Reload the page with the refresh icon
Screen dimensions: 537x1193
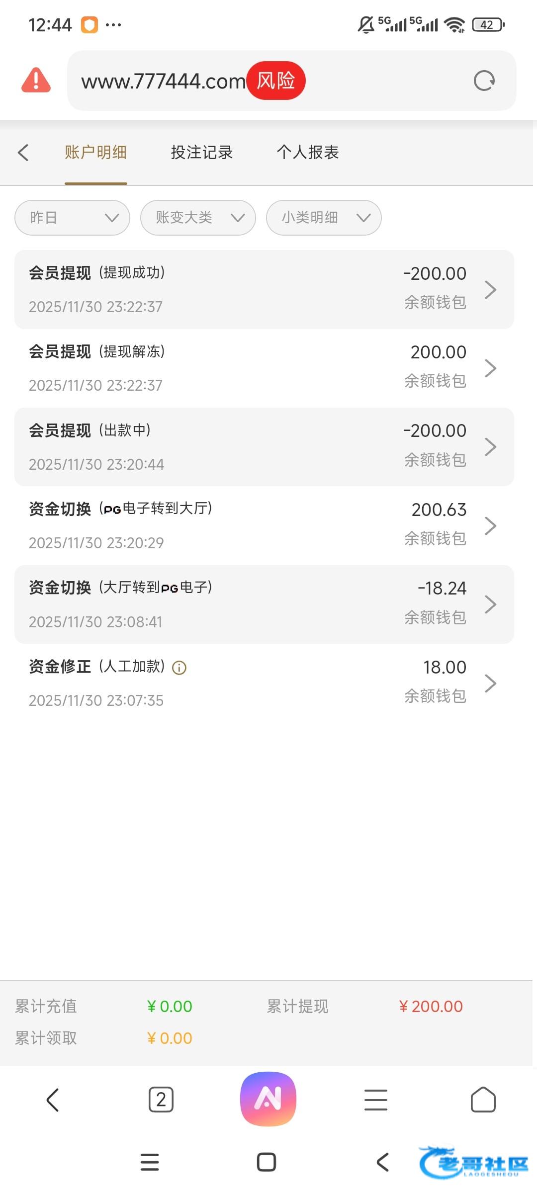click(x=484, y=81)
